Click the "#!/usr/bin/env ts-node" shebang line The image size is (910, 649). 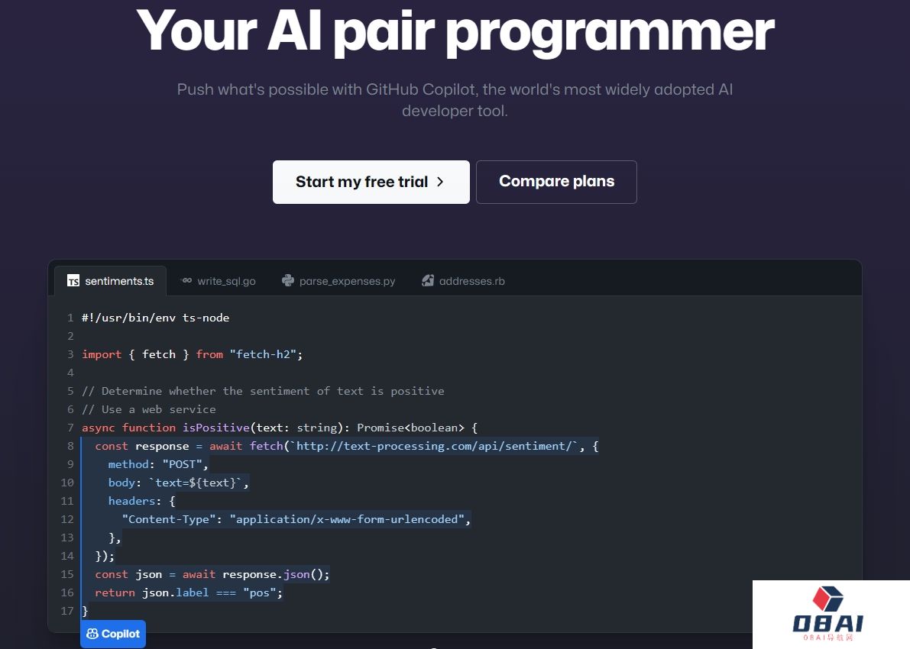pos(156,318)
